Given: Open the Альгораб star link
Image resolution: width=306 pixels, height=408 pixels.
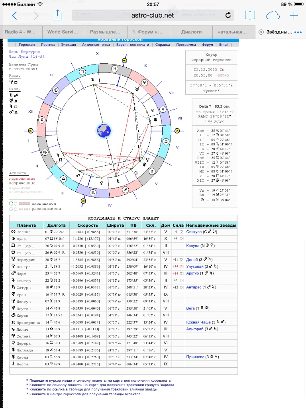Looking at the screenshot, I should click(194, 329).
